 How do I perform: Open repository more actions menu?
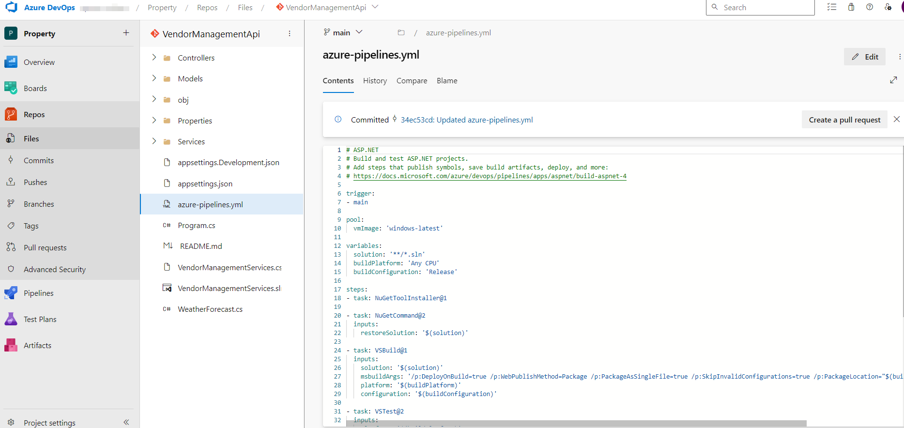[290, 33]
